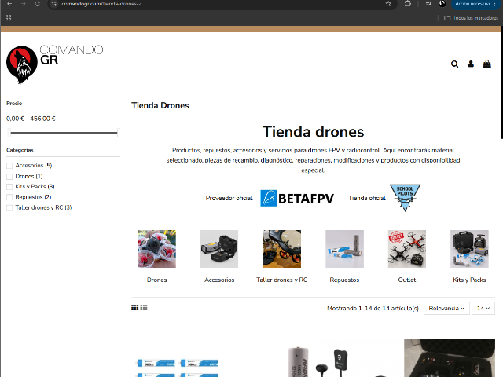Open the browser three-dot menu
Screen dimensions: 503x377
coord(495,4)
